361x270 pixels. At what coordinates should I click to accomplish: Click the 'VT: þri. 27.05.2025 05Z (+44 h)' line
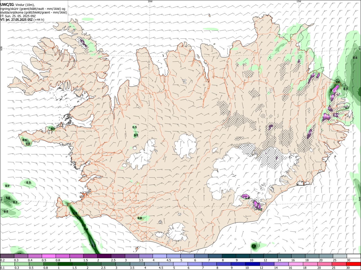[22, 20]
